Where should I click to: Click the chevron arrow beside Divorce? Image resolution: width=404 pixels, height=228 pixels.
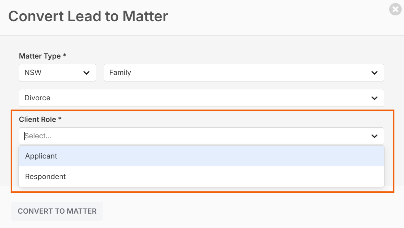375,98
